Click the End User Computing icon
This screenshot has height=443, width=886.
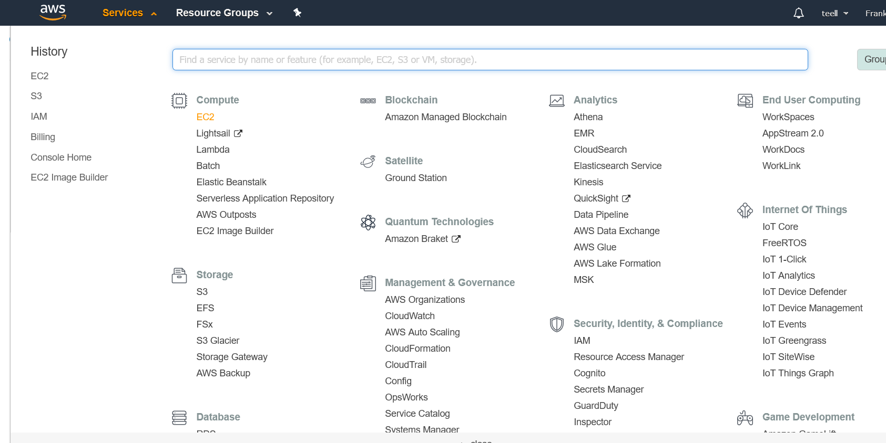click(745, 100)
